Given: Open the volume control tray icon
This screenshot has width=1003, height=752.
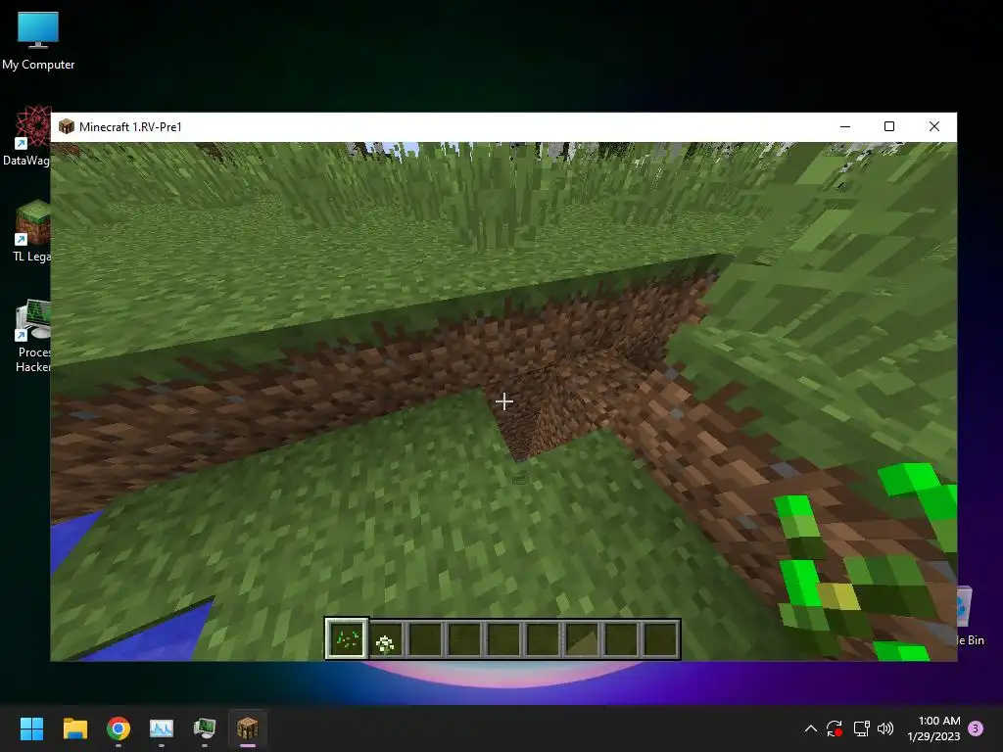Looking at the screenshot, I should click(885, 728).
